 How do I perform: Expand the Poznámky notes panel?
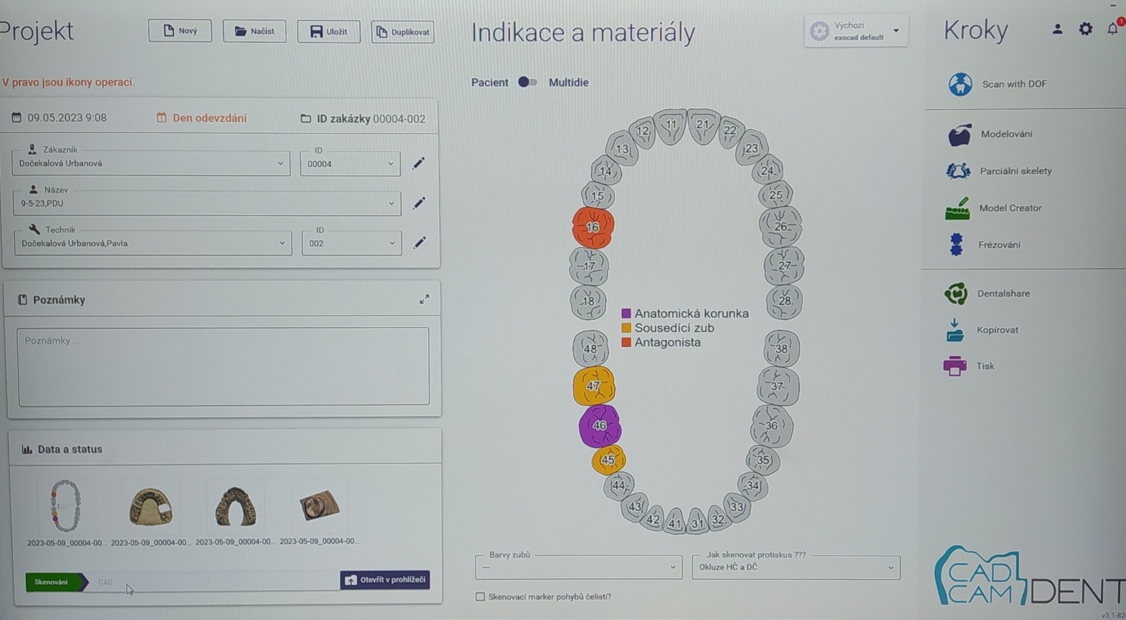[x=424, y=300]
